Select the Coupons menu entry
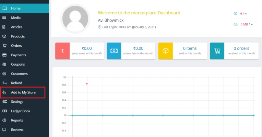 click(x=25, y=64)
